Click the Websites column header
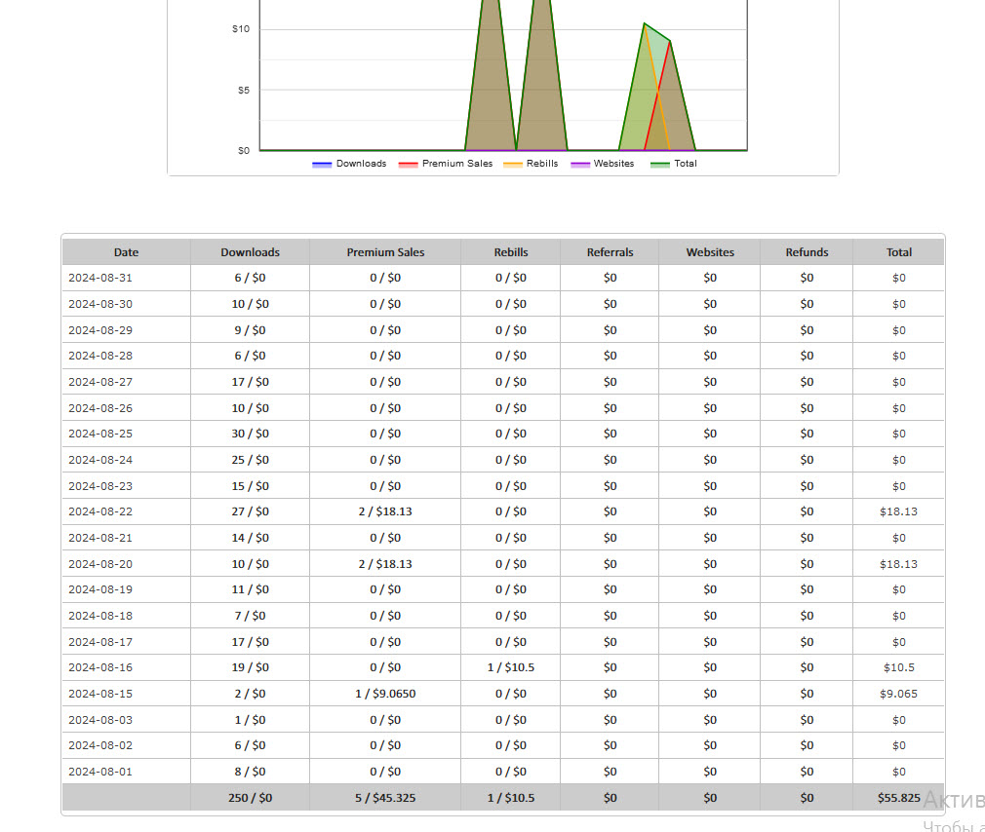985x832 pixels. pos(710,252)
